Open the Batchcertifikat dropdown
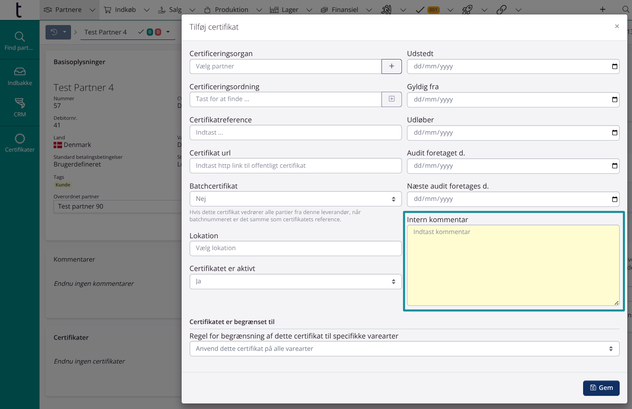This screenshot has height=409, width=632. pyautogui.click(x=295, y=199)
